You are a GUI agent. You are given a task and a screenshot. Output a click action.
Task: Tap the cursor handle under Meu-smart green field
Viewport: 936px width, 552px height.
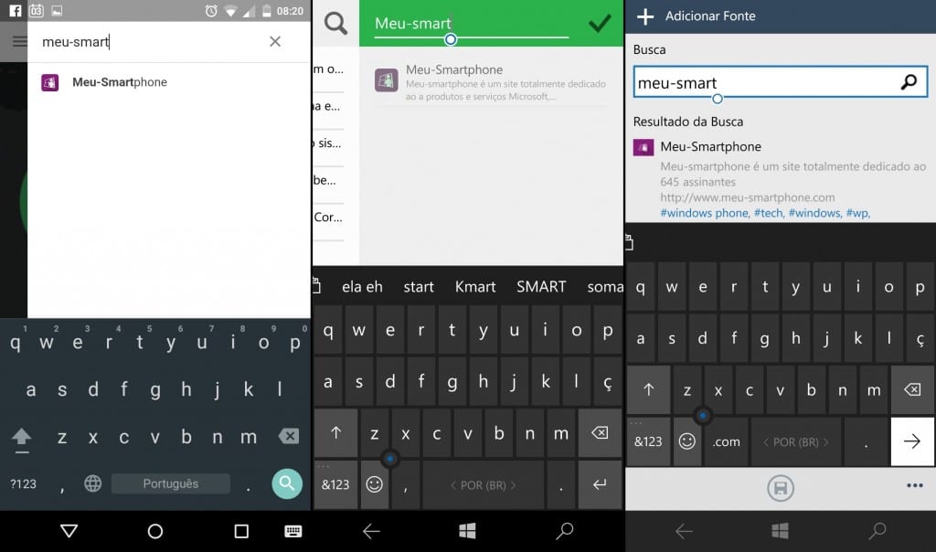tap(450, 40)
